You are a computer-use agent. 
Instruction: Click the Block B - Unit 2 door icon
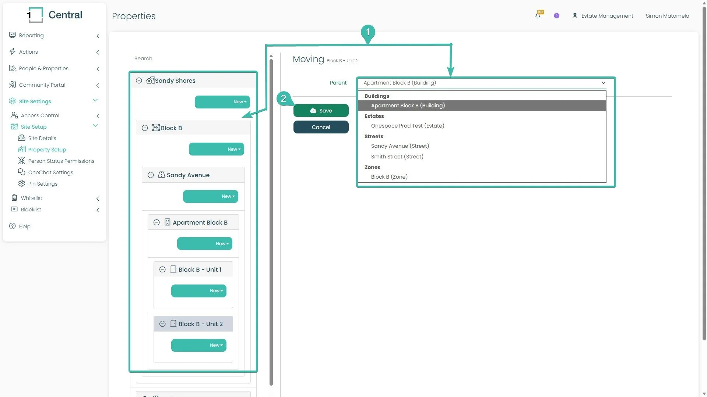coord(173,324)
